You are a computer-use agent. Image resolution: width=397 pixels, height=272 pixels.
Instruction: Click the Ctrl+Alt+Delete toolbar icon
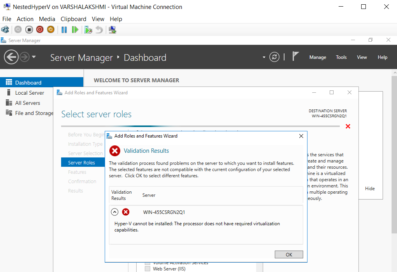5,29
